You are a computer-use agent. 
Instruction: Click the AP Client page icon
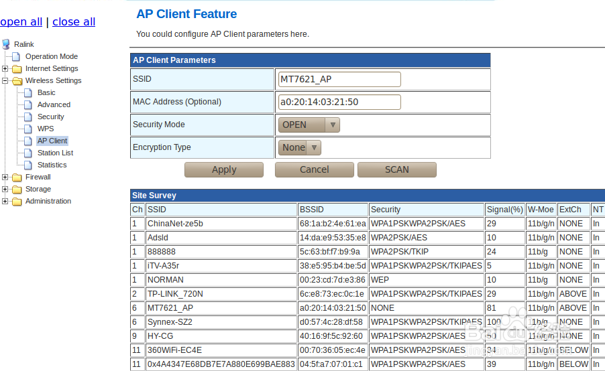tap(27, 141)
